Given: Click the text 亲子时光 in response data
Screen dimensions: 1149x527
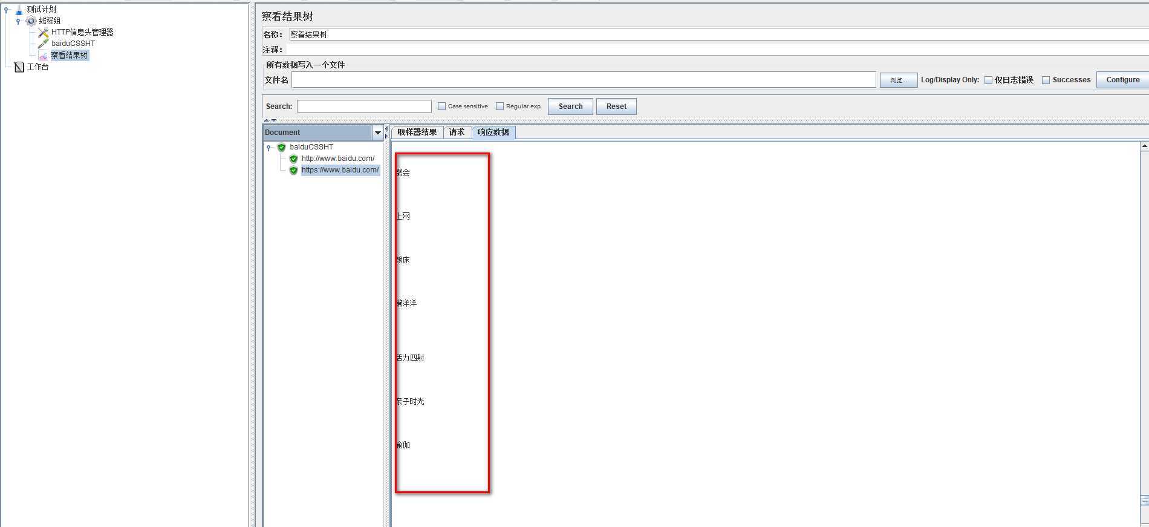Looking at the screenshot, I should [410, 401].
